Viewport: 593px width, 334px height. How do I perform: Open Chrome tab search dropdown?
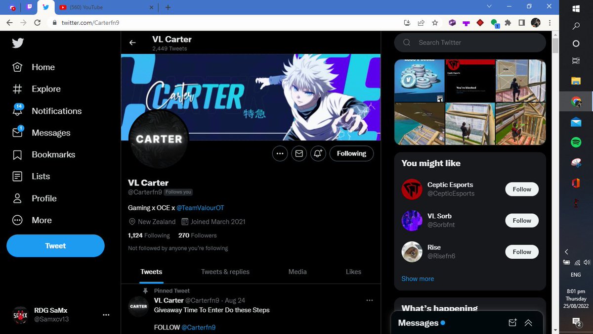(489, 6)
